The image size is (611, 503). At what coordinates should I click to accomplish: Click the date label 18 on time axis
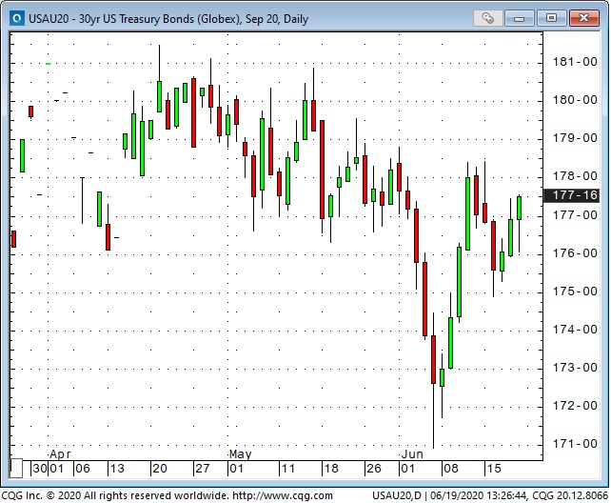[331, 469]
